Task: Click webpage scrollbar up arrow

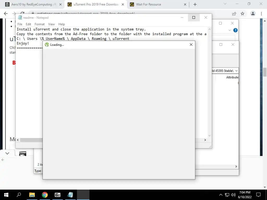Action: tap(265, 21)
